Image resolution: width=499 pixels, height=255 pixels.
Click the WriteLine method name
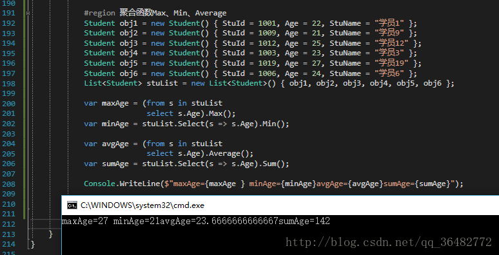coord(140,184)
